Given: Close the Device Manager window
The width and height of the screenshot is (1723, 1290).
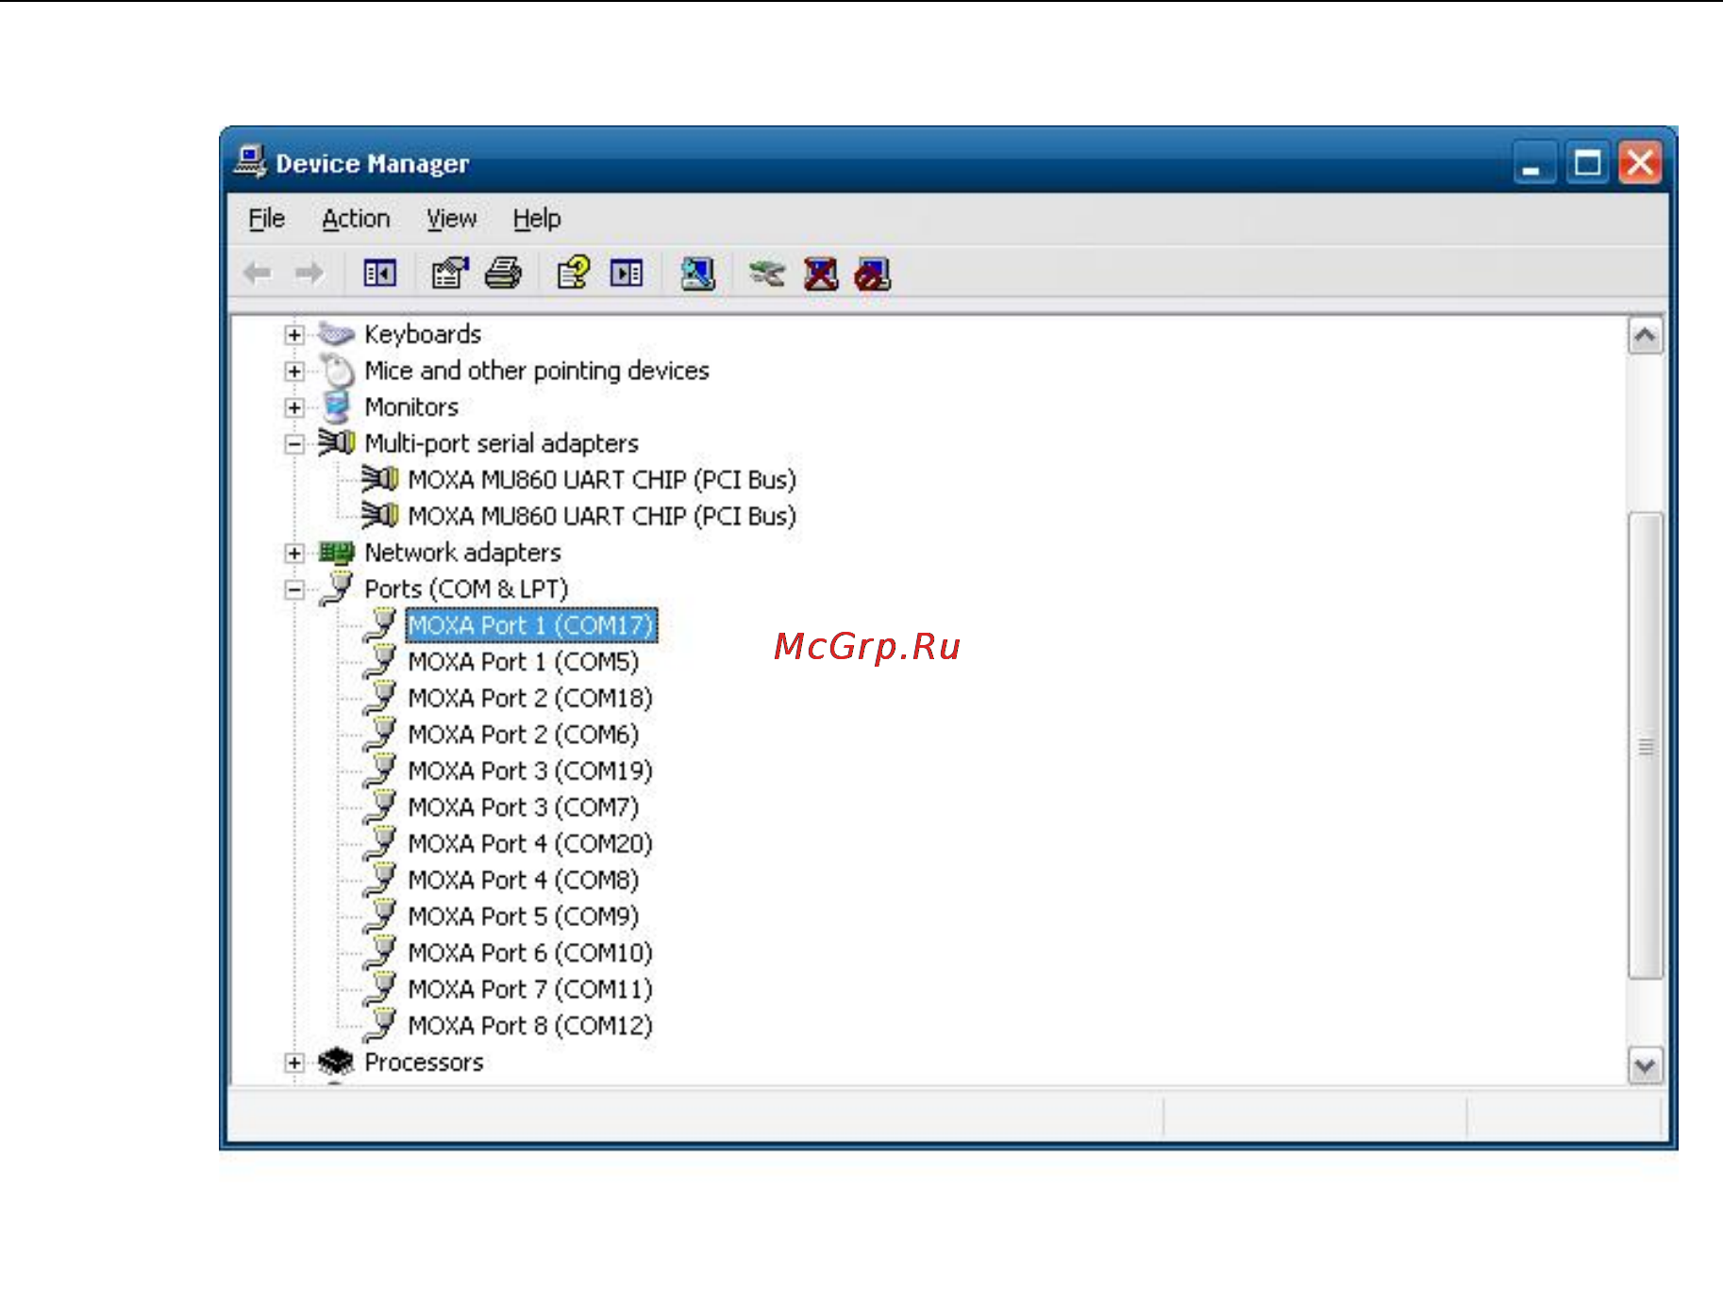Looking at the screenshot, I should 1641,163.
